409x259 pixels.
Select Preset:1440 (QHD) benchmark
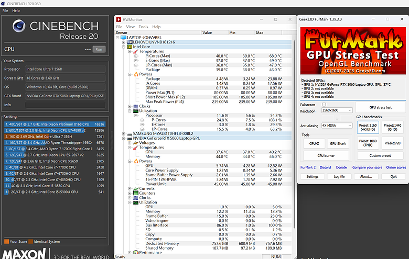(393, 127)
